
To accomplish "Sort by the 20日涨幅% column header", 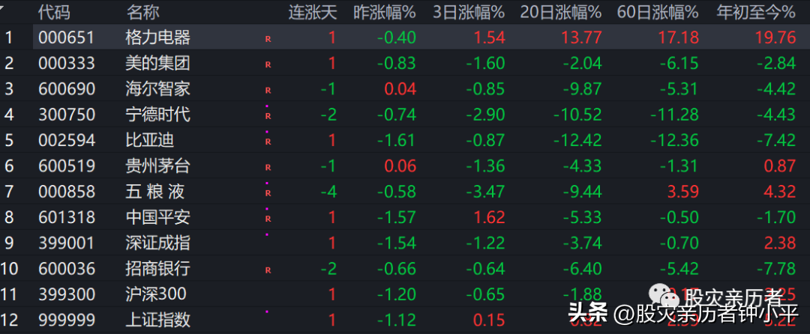I will pyautogui.click(x=560, y=13).
